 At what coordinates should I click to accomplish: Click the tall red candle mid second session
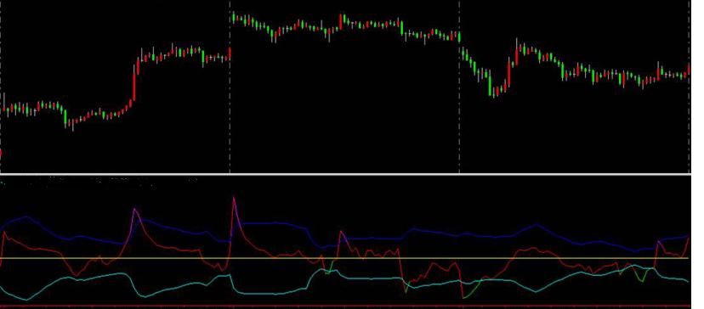(341, 21)
